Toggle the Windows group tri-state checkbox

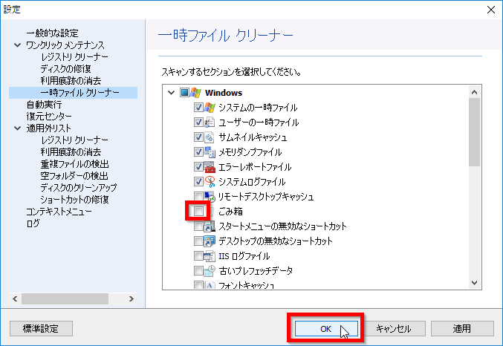tap(184, 93)
